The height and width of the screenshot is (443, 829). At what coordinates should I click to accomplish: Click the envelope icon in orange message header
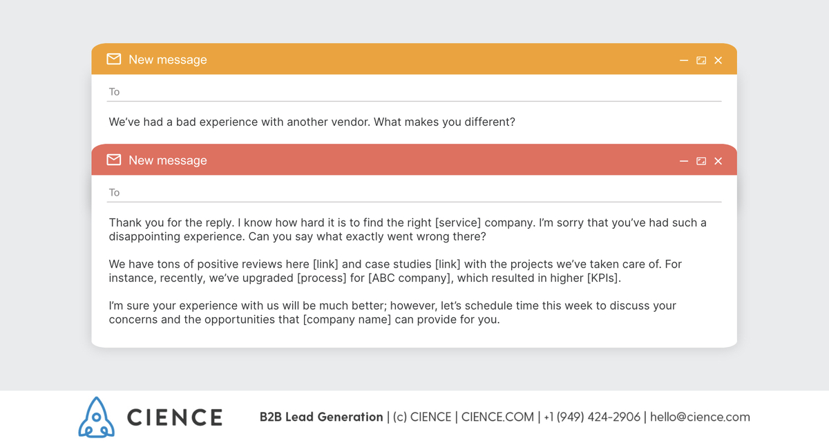114,59
